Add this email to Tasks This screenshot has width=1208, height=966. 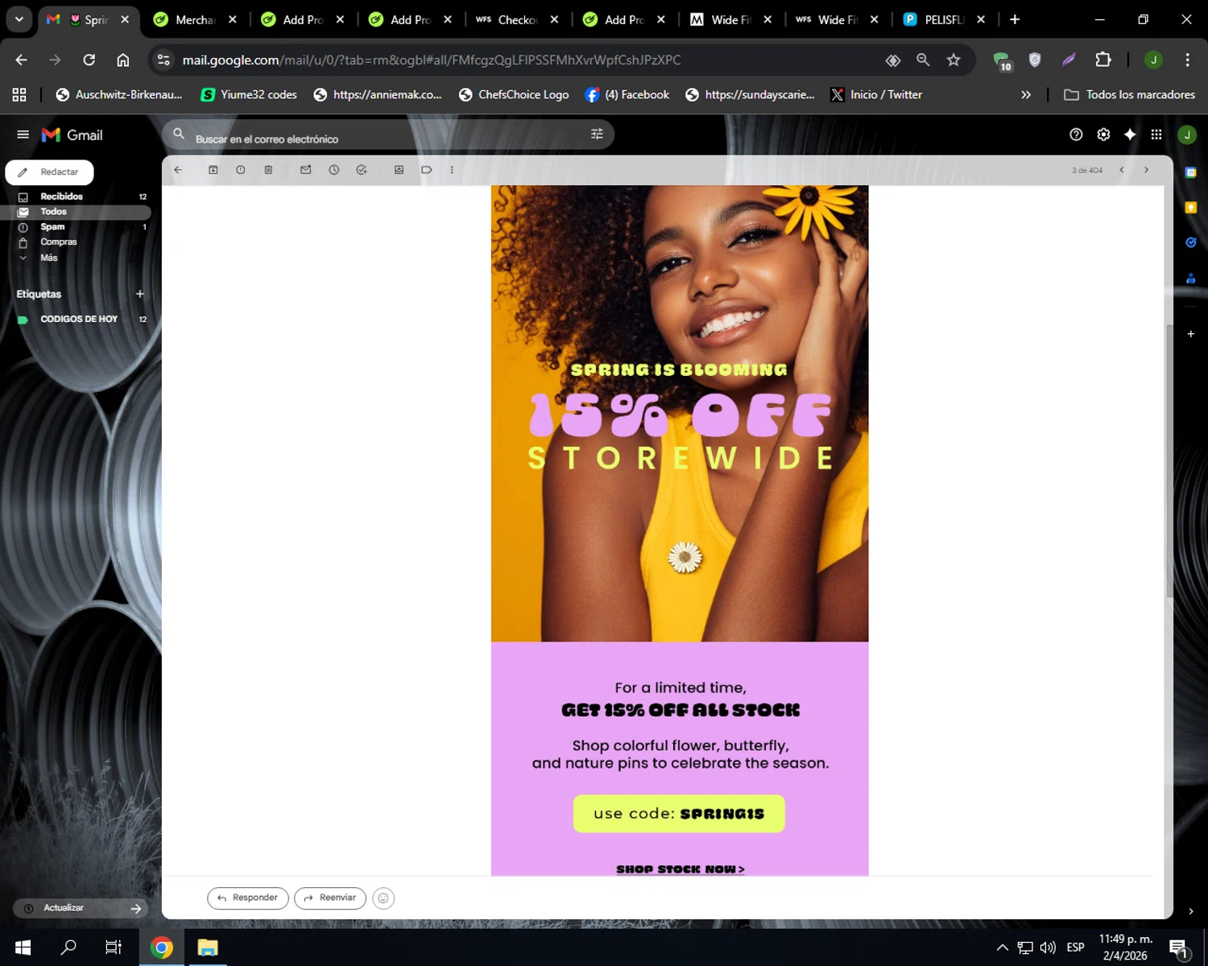tap(362, 170)
